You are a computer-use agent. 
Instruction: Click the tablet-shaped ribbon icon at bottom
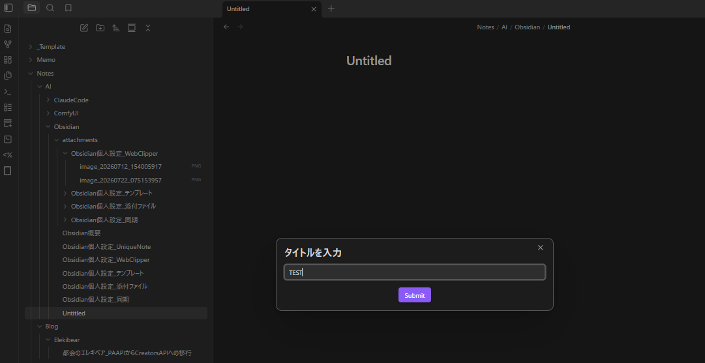pos(8,171)
